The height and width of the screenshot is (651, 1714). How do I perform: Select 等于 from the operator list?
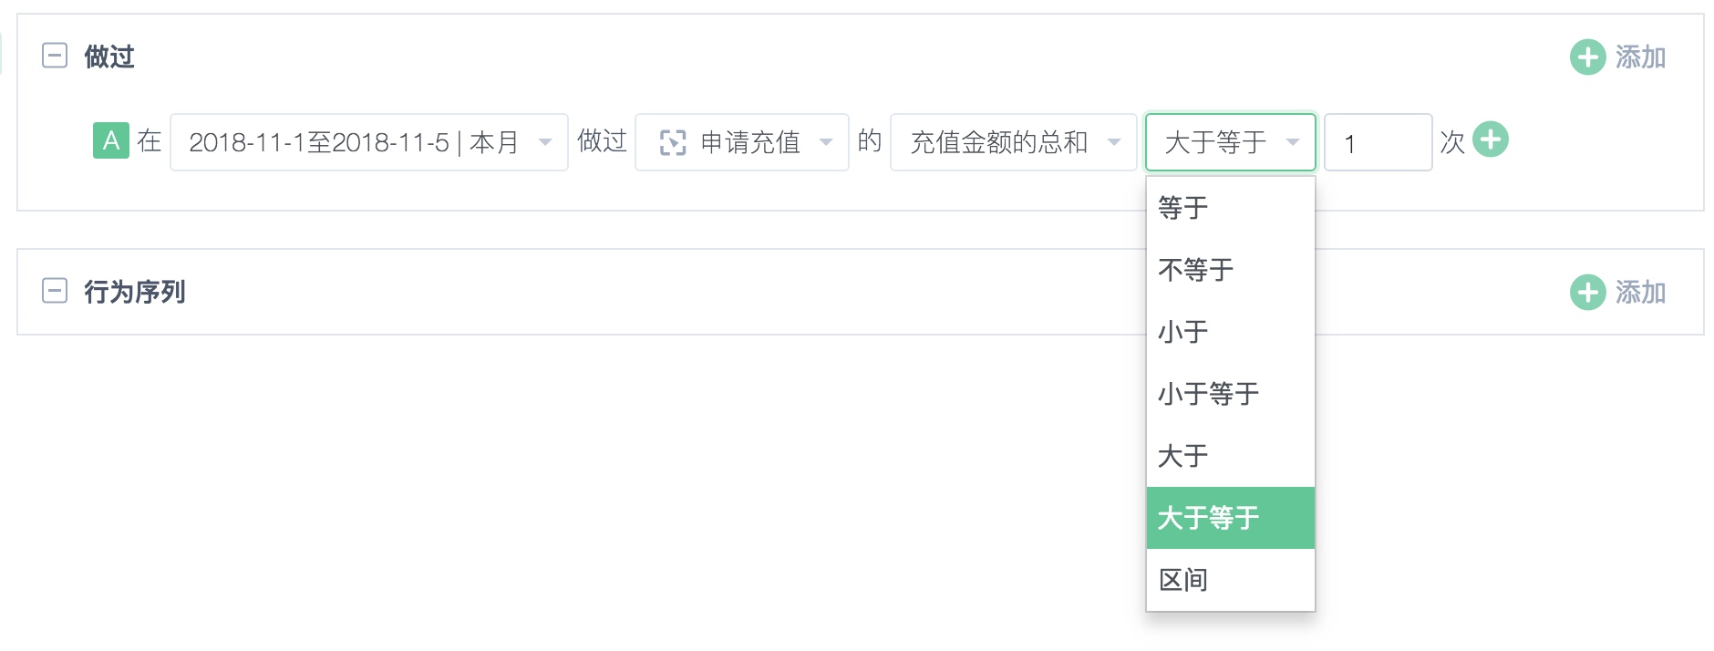(1231, 208)
